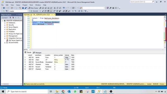Click the Undo arrow icon

tap(64, 8)
